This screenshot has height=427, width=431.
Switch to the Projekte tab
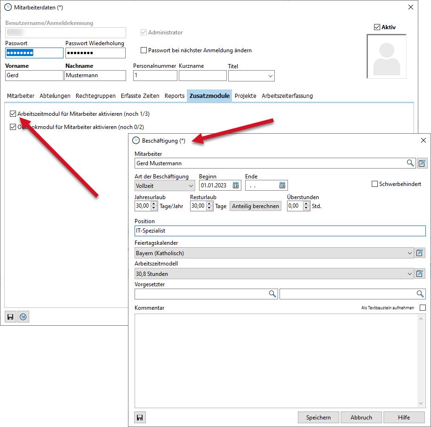[x=245, y=96]
